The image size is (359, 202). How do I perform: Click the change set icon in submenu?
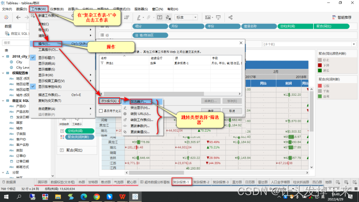125,132
